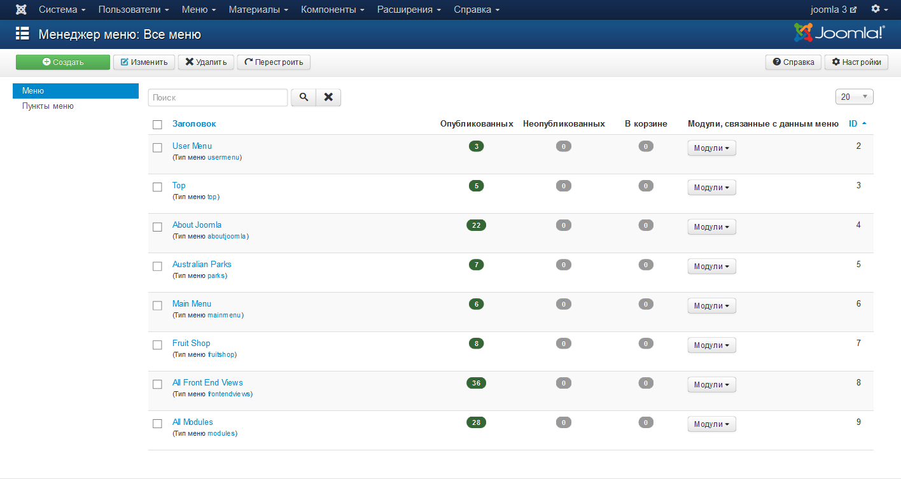Click published count badge 3 for User Menu
The image size is (901, 479).
[476, 146]
